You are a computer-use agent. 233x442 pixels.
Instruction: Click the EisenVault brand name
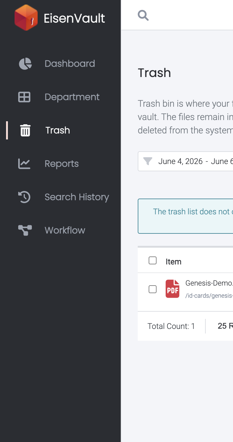pos(74,18)
